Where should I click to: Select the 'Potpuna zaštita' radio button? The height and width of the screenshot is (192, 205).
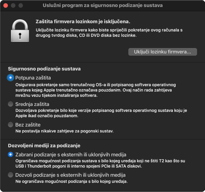point(10,78)
